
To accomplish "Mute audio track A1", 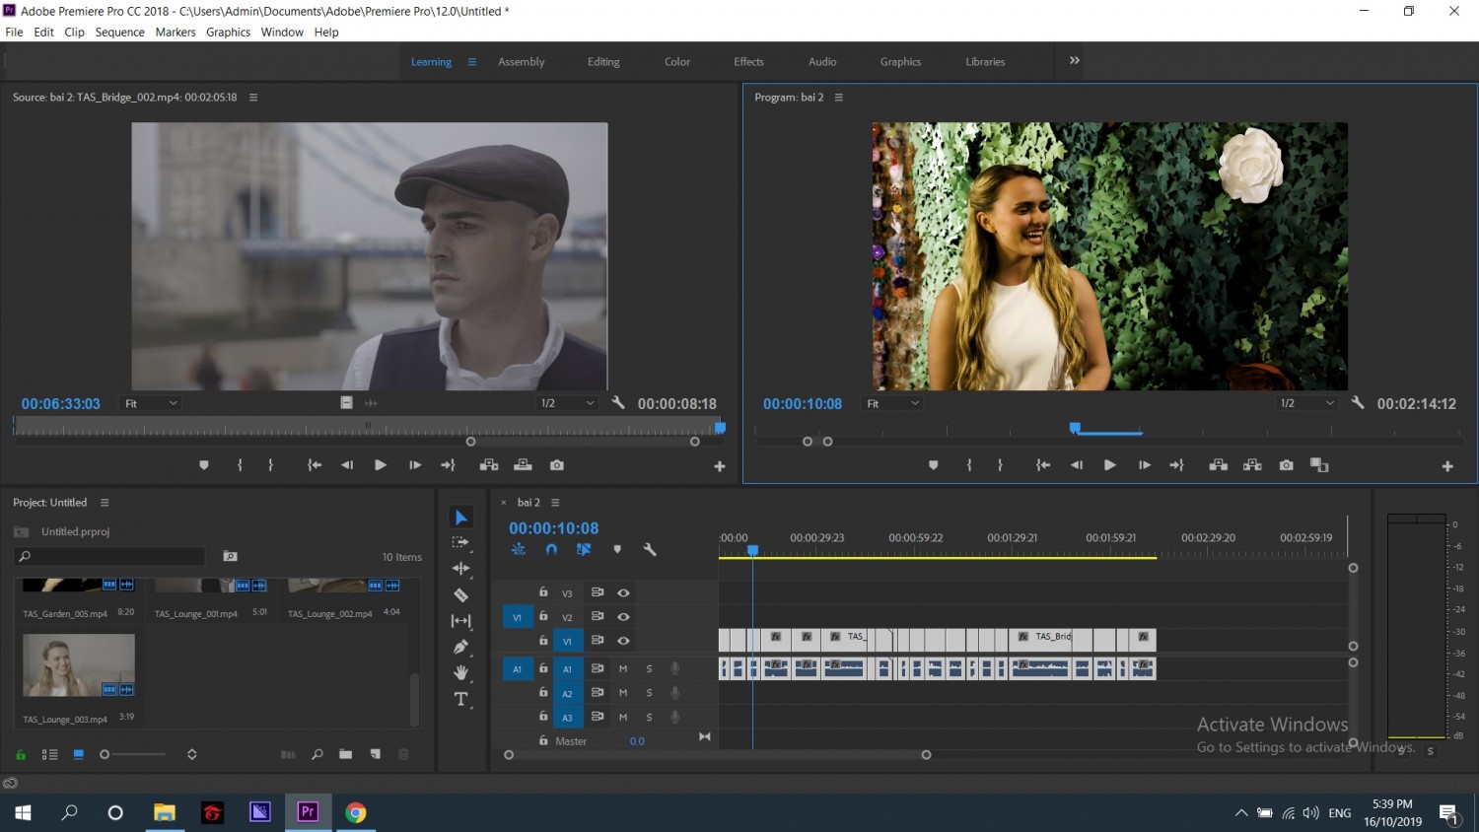I will click(623, 668).
